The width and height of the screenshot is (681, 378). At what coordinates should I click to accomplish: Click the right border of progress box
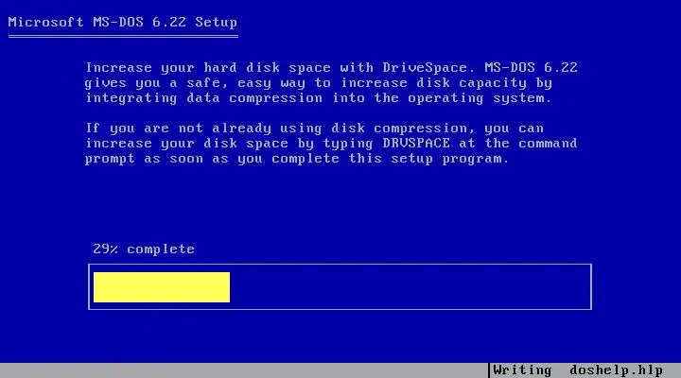(591, 287)
